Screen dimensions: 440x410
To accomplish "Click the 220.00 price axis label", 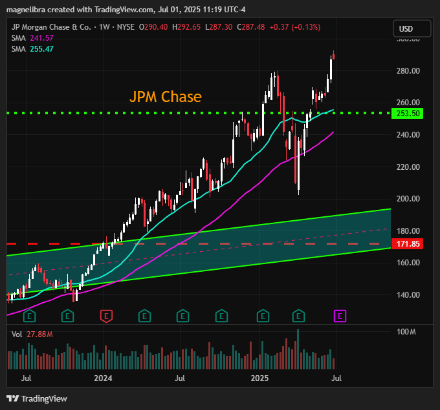I will click(408, 167).
